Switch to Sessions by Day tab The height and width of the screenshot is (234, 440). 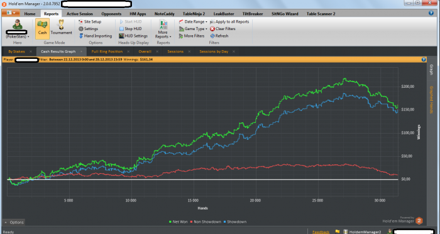tap(214, 51)
